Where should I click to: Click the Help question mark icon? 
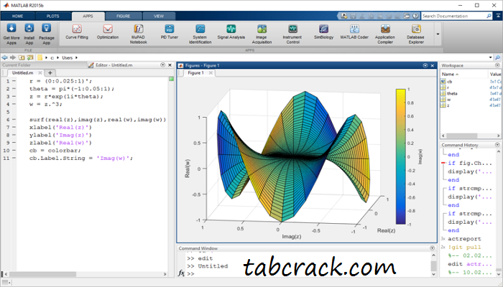coord(416,16)
